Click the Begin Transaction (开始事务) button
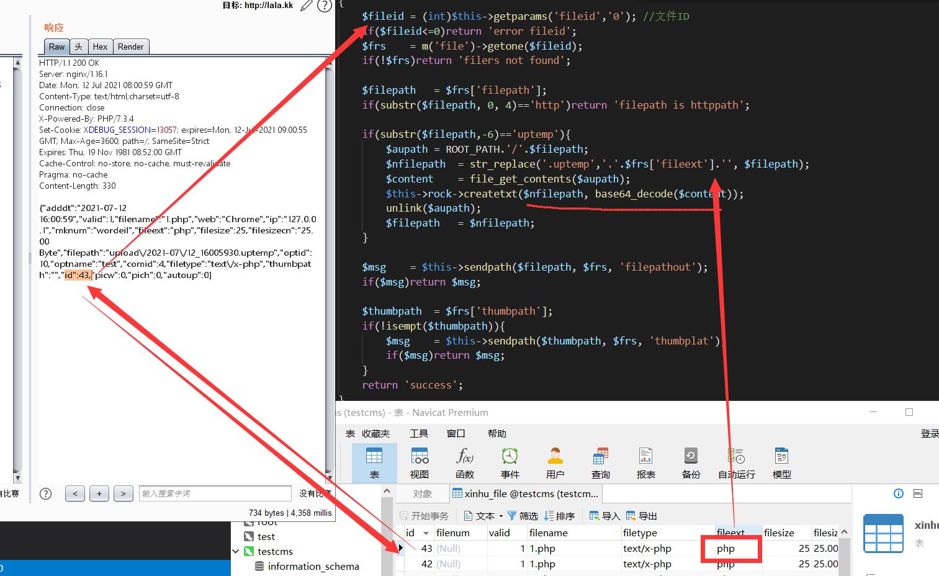Viewport: 939px width, 576px height. click(425, 516)
